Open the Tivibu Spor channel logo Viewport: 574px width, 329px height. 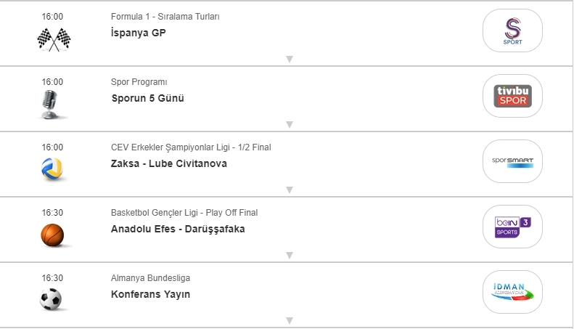point(512,96)
